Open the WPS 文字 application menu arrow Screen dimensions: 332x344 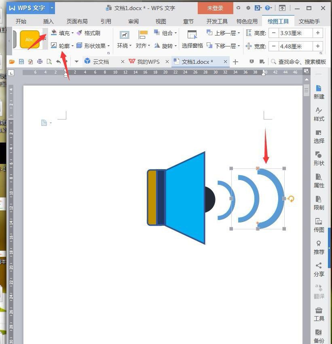click(52, 8)
